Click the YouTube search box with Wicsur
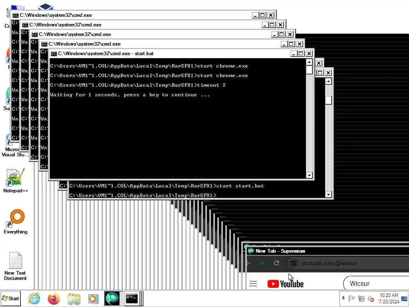Image resolution: width=409 pixels, height=307 pixels. (376, 283)
